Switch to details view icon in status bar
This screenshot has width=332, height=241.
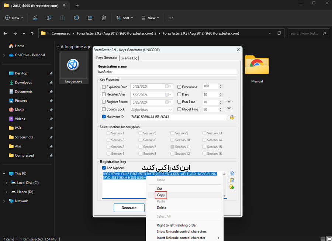(x=323, y=239)
